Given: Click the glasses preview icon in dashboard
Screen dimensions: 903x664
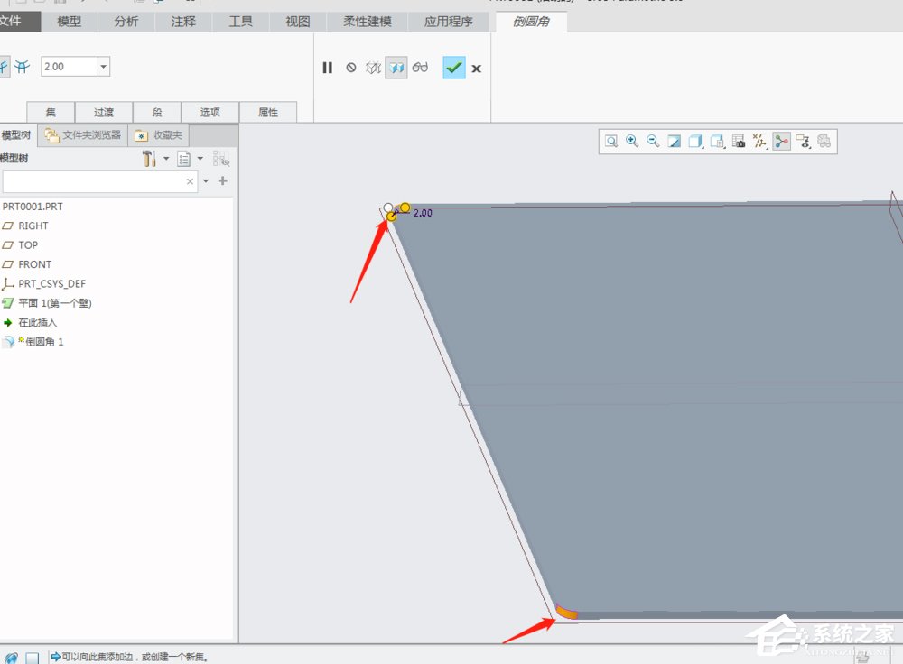Looking at the screenshot, I should point(420,68).
